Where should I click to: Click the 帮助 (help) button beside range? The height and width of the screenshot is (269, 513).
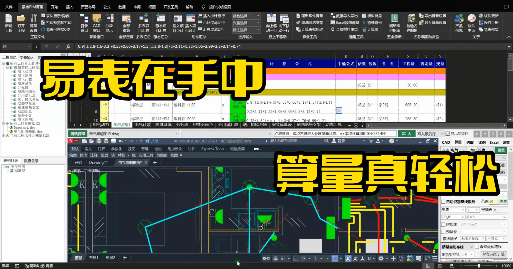[x=503, y=201]
